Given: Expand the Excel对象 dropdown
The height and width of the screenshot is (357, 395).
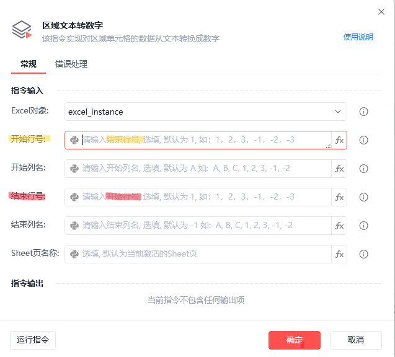Looking at the screenshot, I should click(338, 112).
